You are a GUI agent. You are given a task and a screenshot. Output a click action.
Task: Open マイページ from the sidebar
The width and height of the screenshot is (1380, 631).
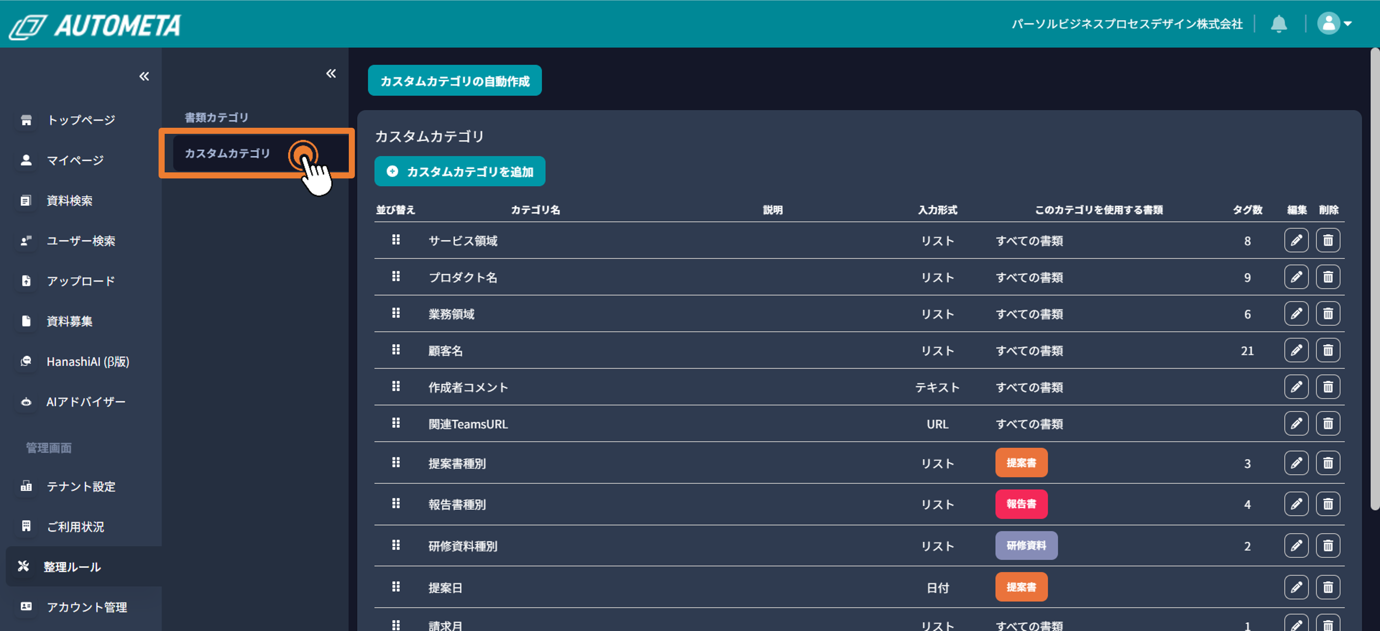pyautogui.click(x=75, y=160)
